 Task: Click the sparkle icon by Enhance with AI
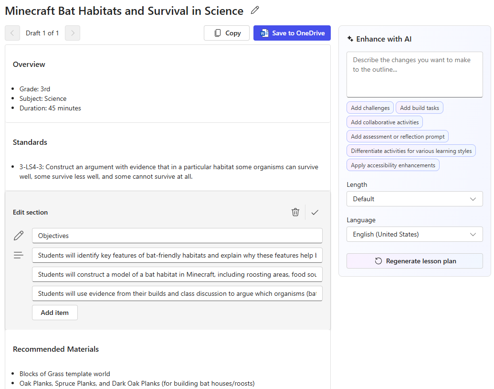[x=350, y=39]
